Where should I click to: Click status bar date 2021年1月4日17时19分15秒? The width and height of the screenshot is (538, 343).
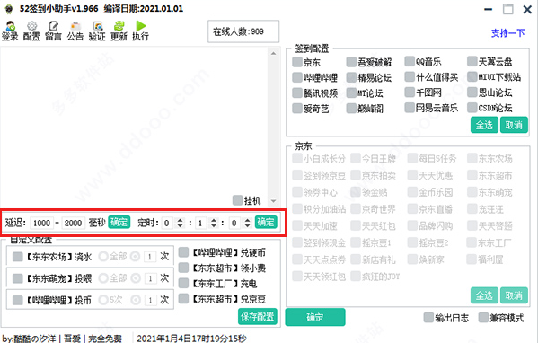[x=191, y=339]
